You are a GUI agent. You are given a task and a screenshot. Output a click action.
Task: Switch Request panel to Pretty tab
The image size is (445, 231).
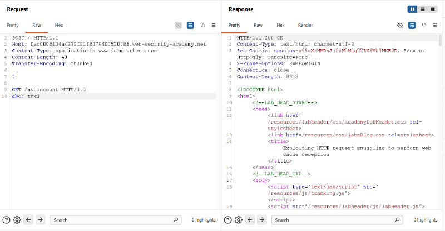[x=13, y=25]
